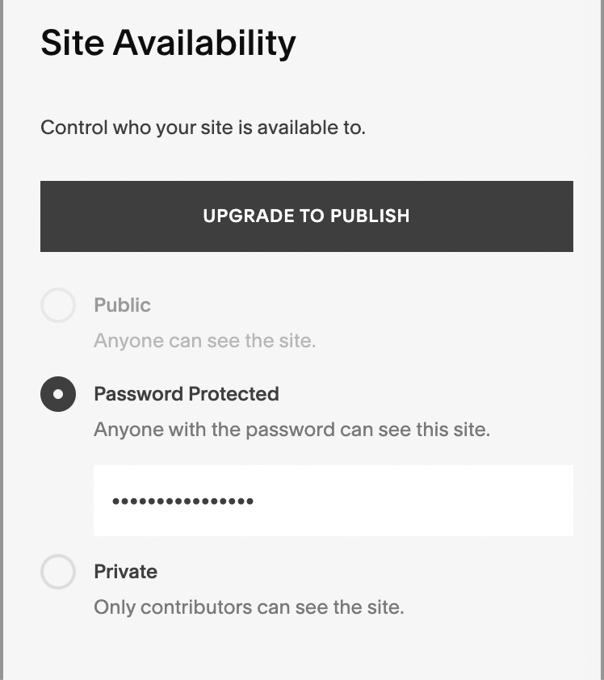Click the masked password dots

coord(182,502)
